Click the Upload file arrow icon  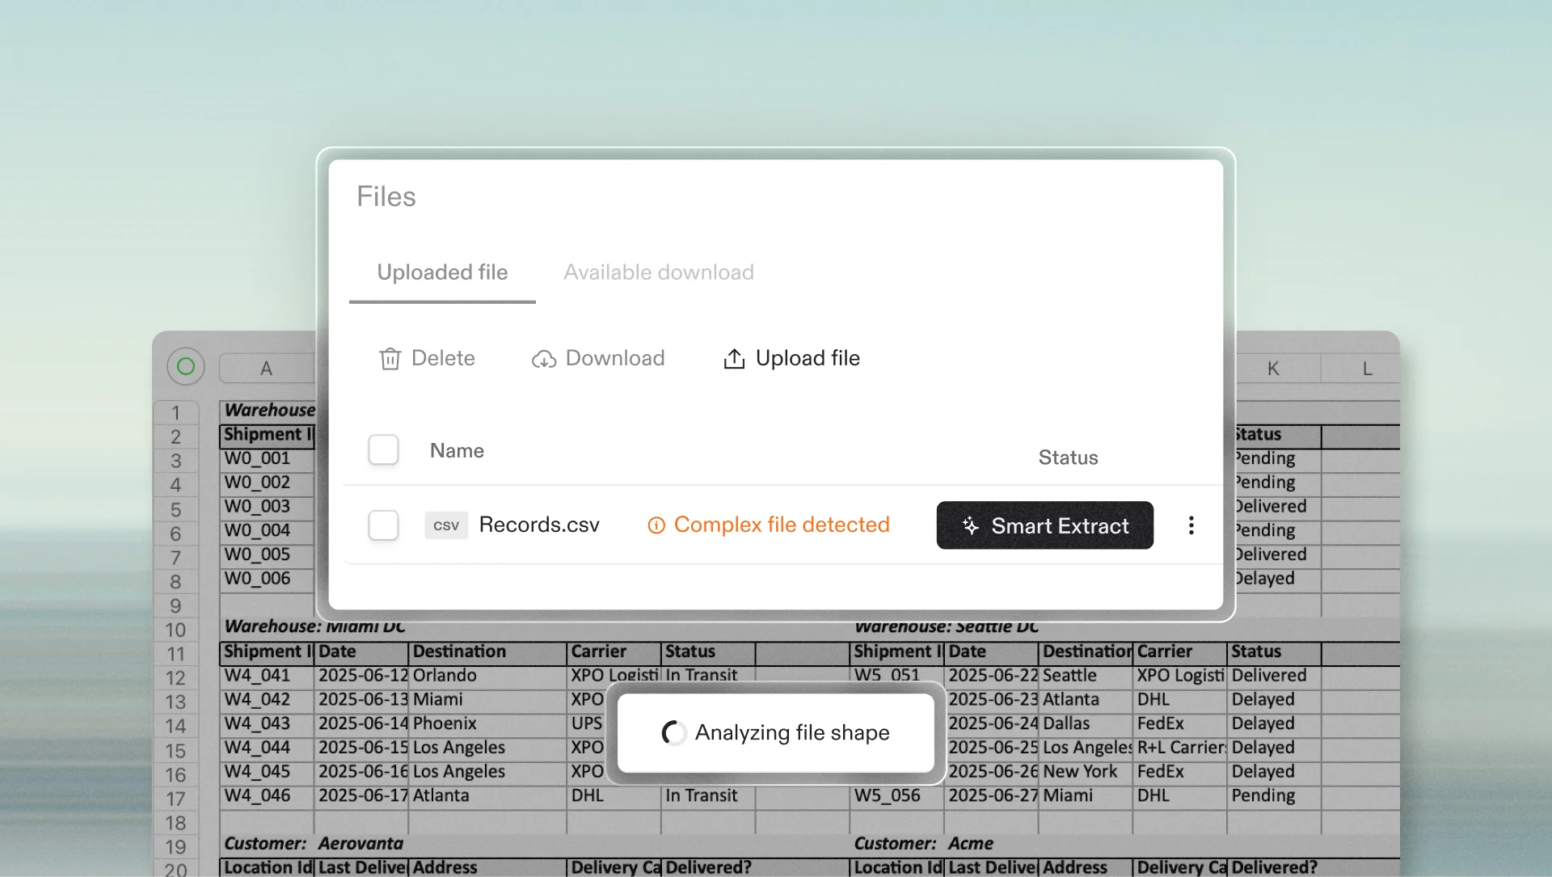[734, 358]
